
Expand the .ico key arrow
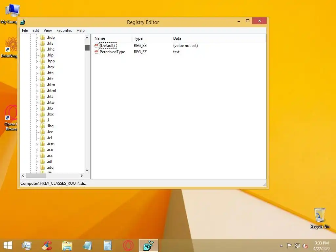click(x=37, y=150)
